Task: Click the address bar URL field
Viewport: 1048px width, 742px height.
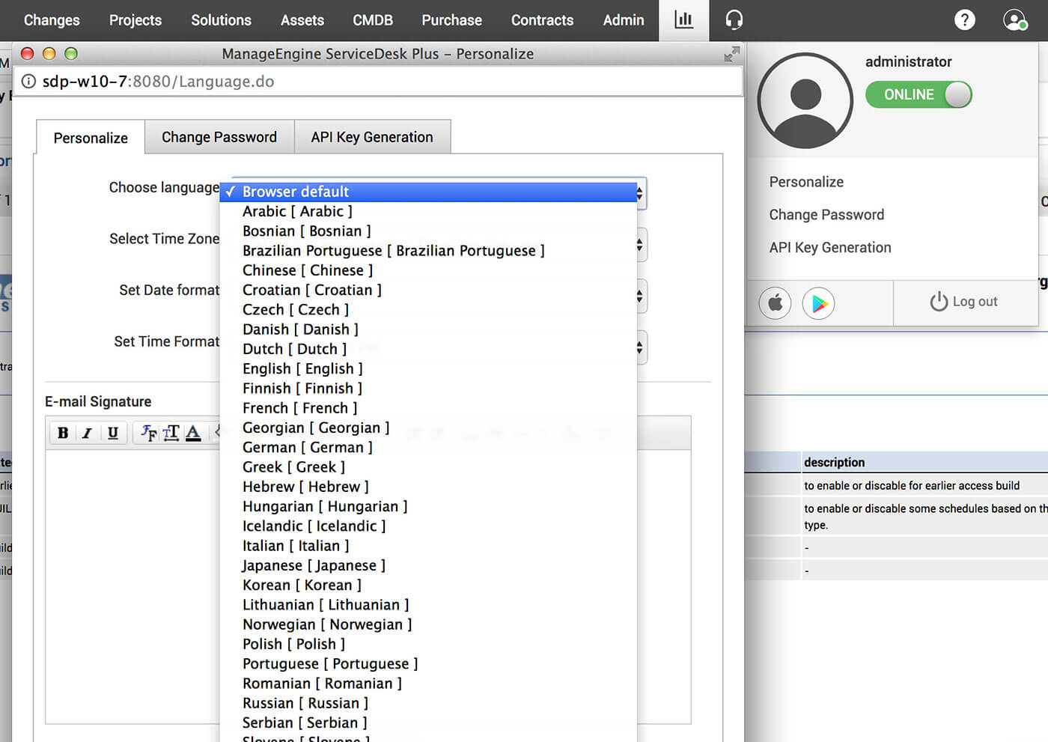Action: [377, 82]
